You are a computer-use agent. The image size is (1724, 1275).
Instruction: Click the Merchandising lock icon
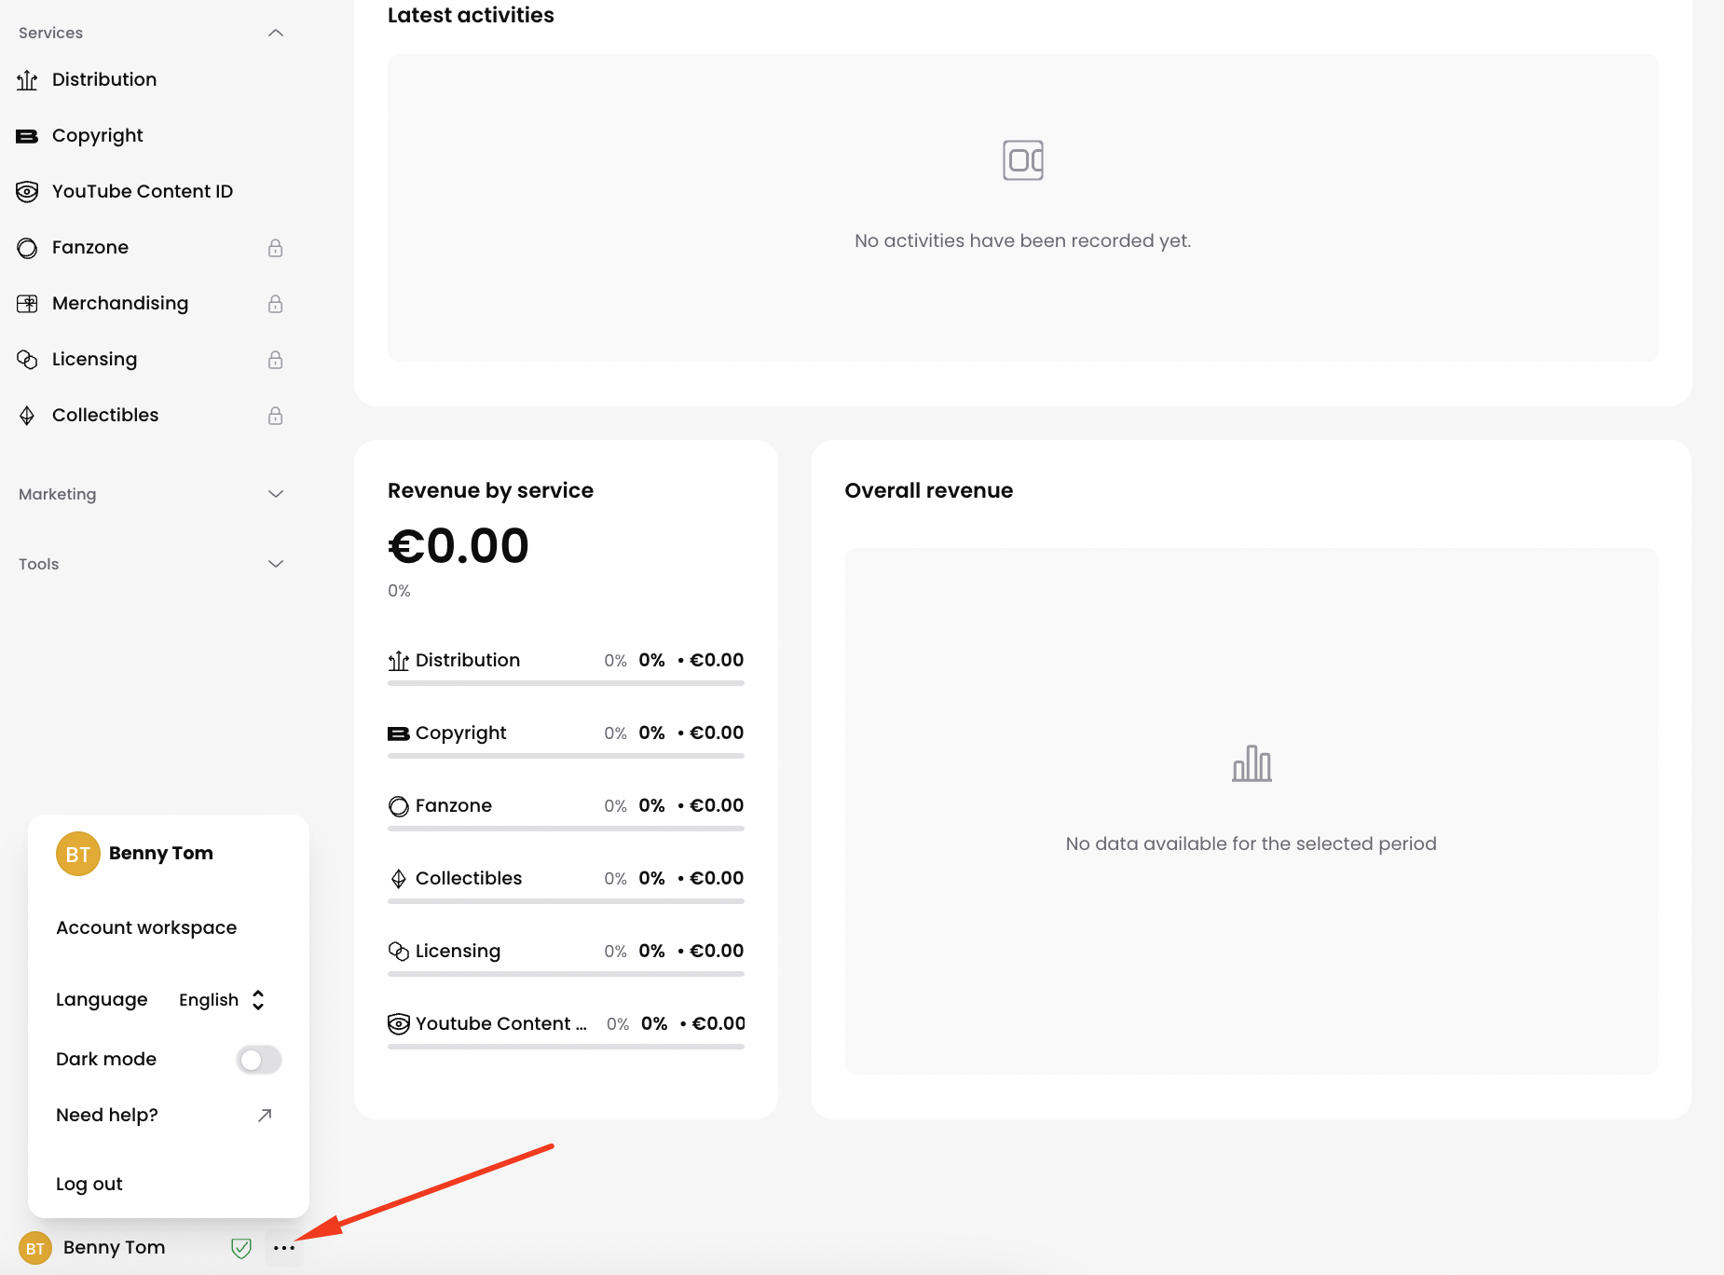click(275, 304)
